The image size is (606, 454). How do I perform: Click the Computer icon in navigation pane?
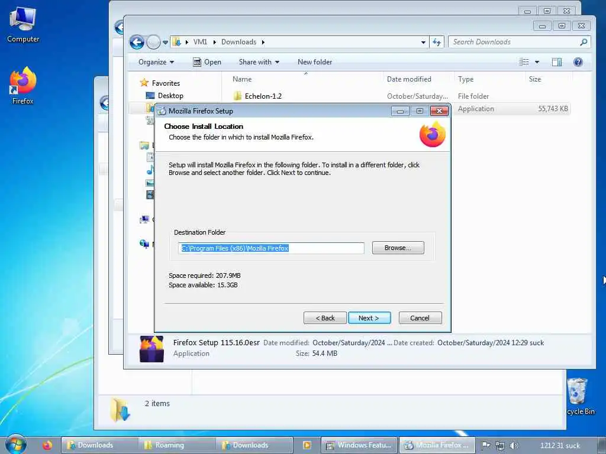point(144,219)
